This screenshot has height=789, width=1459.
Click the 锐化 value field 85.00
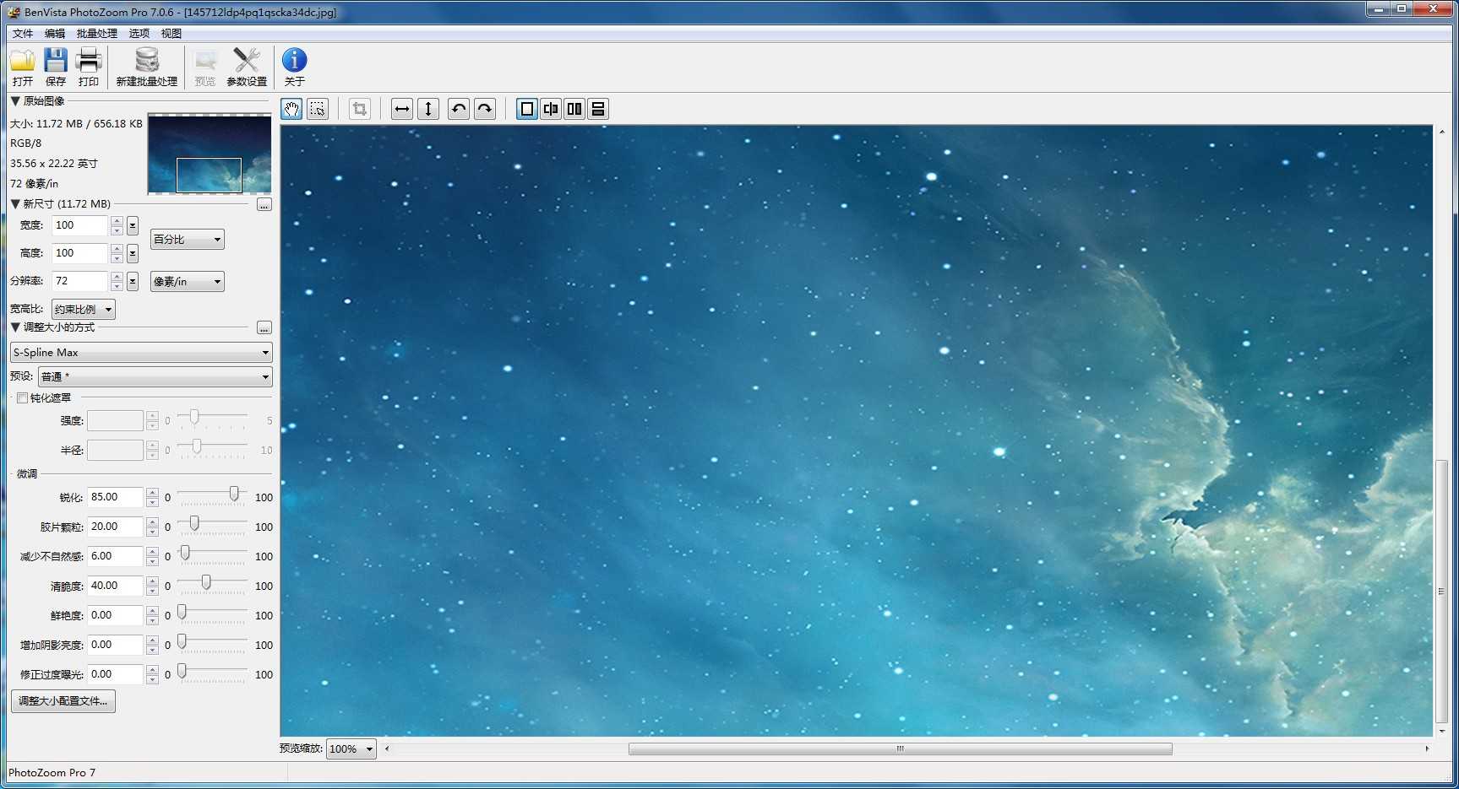(116, 498)
